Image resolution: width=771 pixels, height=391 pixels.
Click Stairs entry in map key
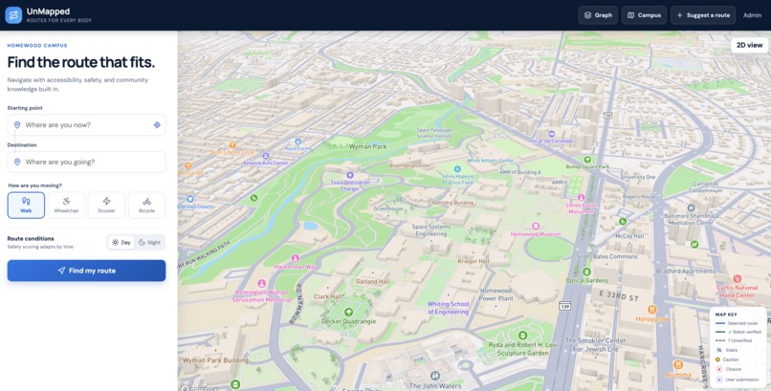tap(727, 350)
